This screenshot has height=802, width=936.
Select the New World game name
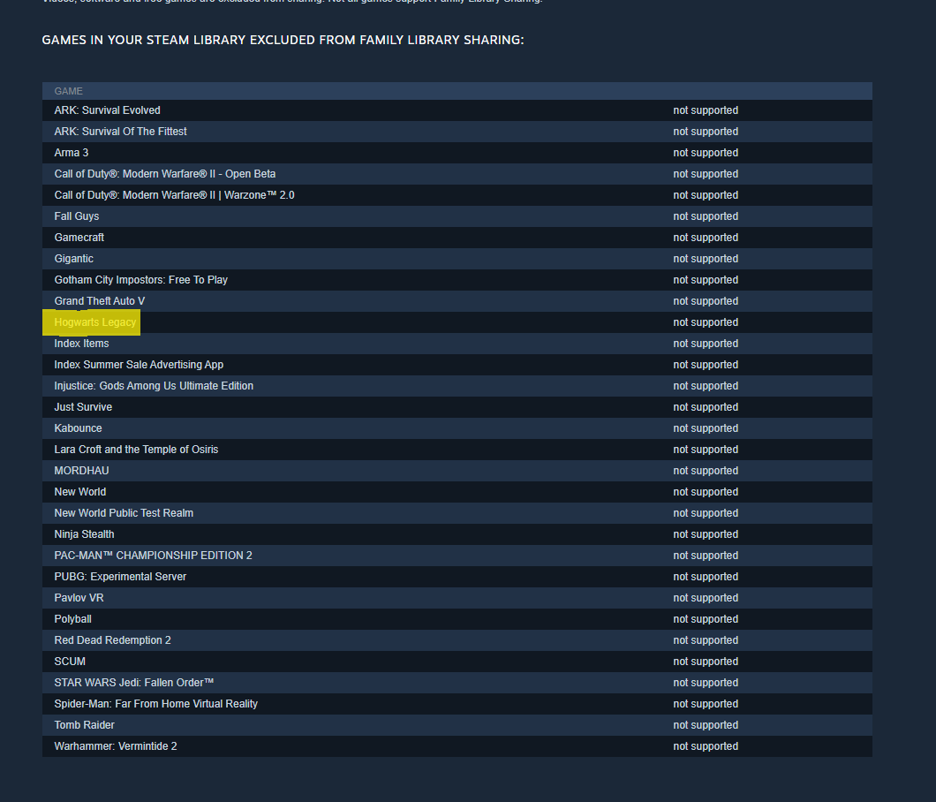[80, 492]
